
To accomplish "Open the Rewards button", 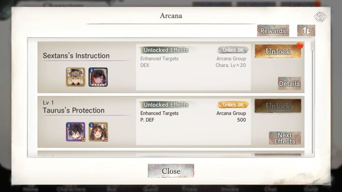I will coord(273,30).
